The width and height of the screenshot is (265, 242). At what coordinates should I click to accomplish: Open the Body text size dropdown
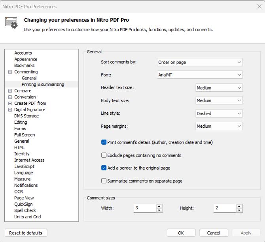(219, 100)
